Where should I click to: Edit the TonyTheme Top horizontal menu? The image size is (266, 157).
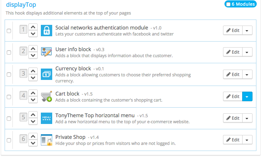coord(233,118)
